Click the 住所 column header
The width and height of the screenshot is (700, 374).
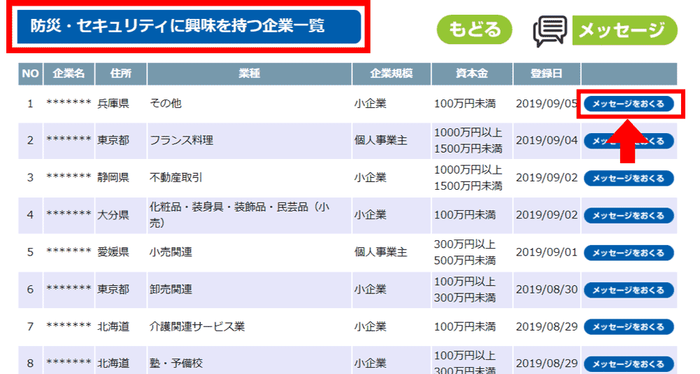(120, 74)
